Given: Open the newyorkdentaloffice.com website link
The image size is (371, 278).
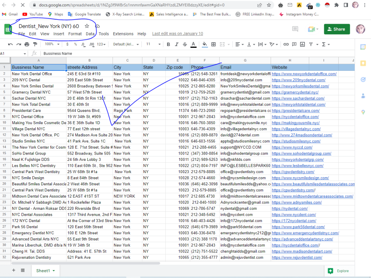Looking at the screenshot, I should 304,74.
